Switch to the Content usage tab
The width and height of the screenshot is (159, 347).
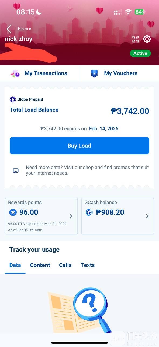[40, 265]
